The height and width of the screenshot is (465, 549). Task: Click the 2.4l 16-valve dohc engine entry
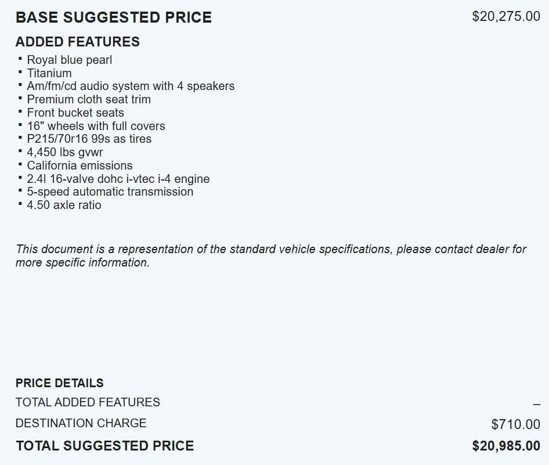click(118, 179)
